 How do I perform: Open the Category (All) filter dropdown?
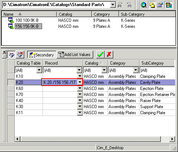pyautogui.click(x=135, y=70)
